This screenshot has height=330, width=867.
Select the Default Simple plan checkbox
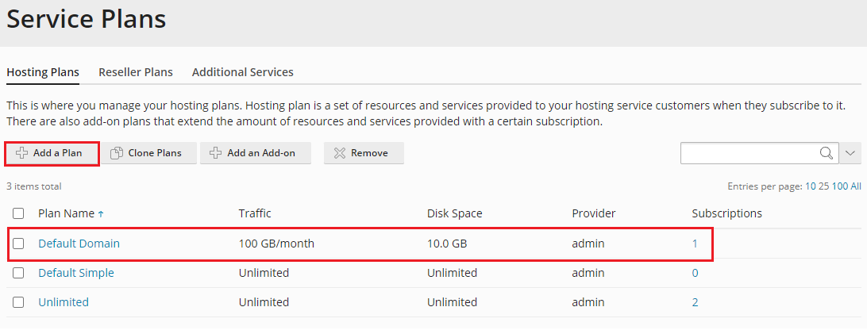(18, 273)
